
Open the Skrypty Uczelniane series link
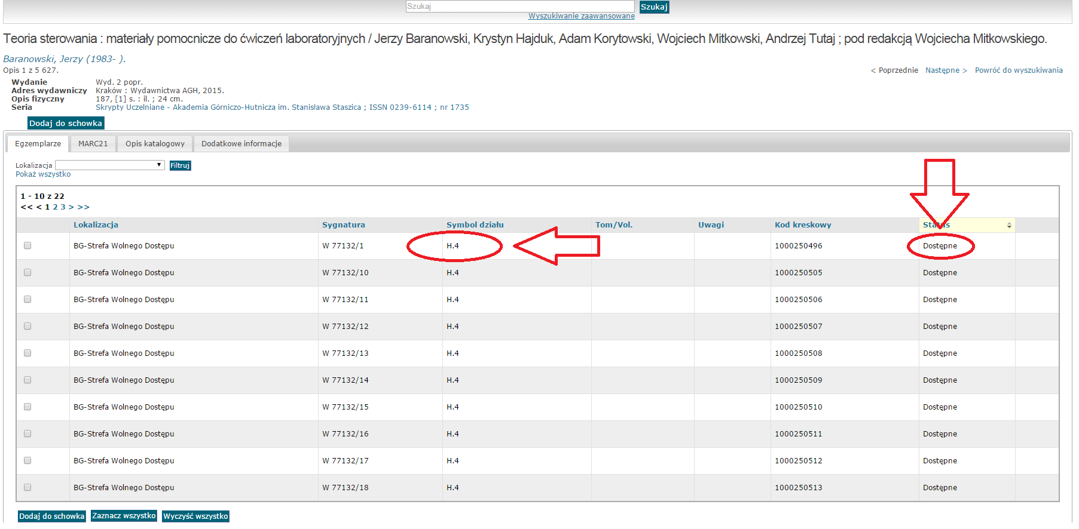point(282,107)
